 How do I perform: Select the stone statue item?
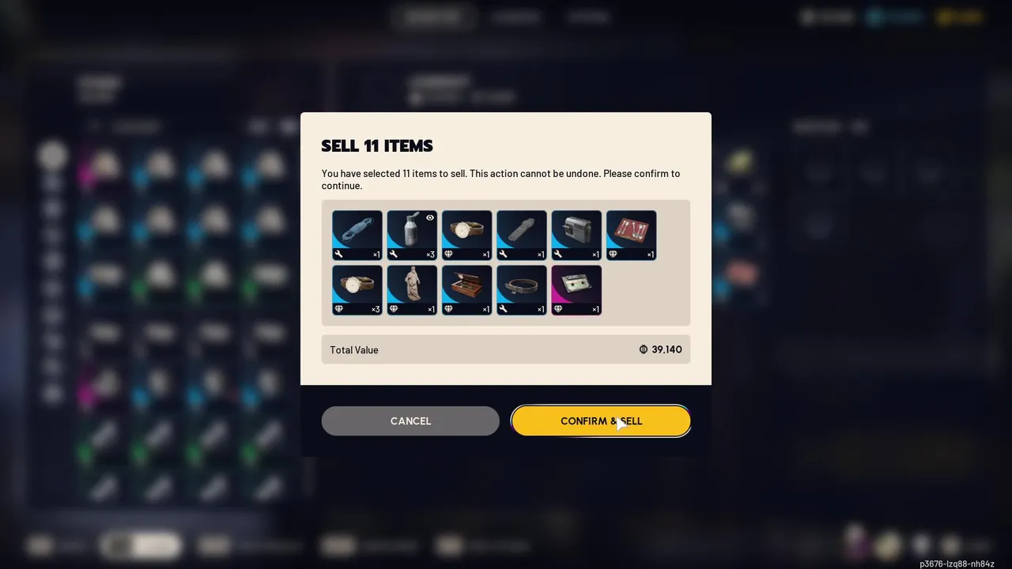pos(412,290)
